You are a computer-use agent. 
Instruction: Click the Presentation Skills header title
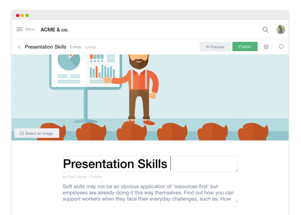46,47
